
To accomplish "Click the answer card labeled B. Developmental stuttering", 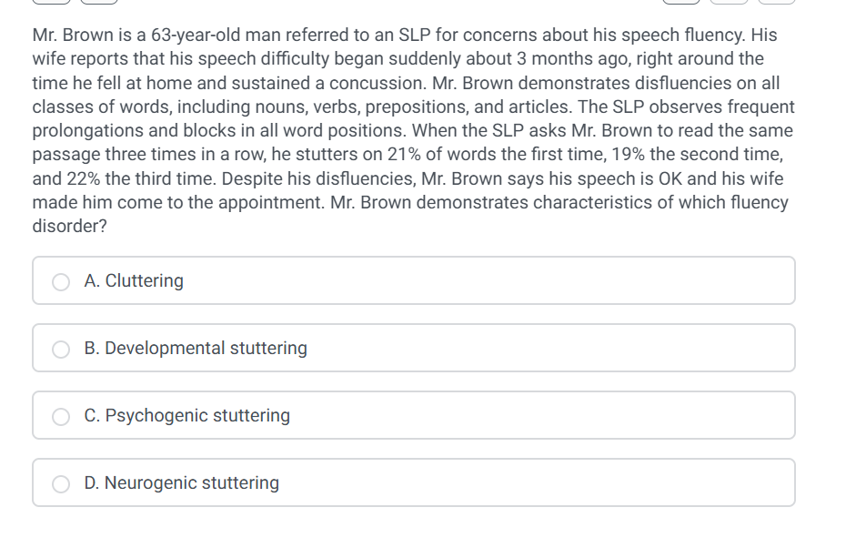I will point(414,349).
